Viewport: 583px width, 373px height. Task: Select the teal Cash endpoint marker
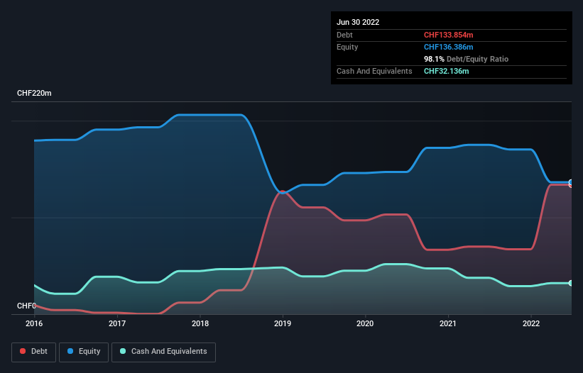[x=571, y=283]
